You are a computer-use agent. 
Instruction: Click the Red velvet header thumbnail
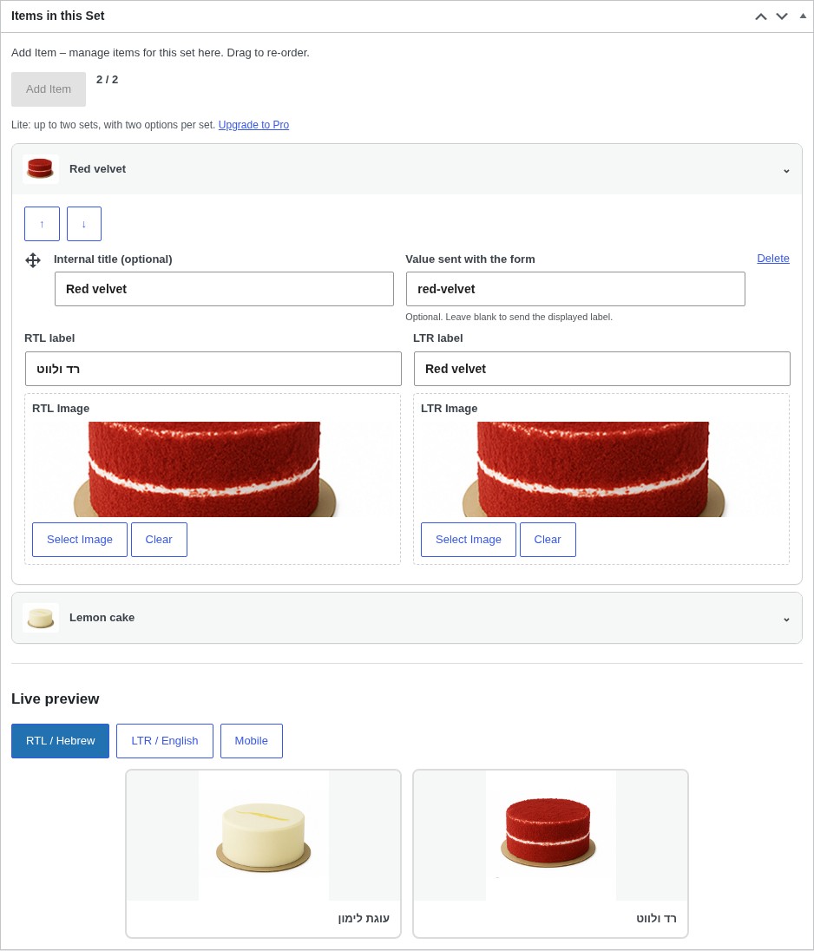click(41, 168)
